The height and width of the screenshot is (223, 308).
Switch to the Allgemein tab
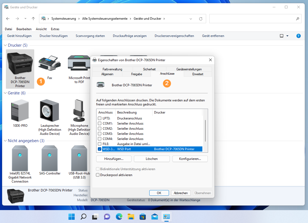(107, 74)
